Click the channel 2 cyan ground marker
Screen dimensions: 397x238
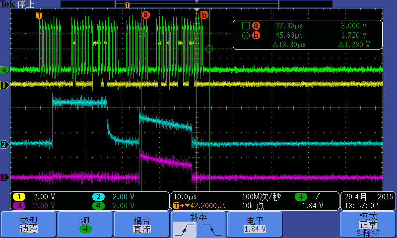tap(4, 144)
